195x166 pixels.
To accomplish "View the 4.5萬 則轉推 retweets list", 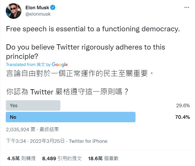I will click(21, 158).
